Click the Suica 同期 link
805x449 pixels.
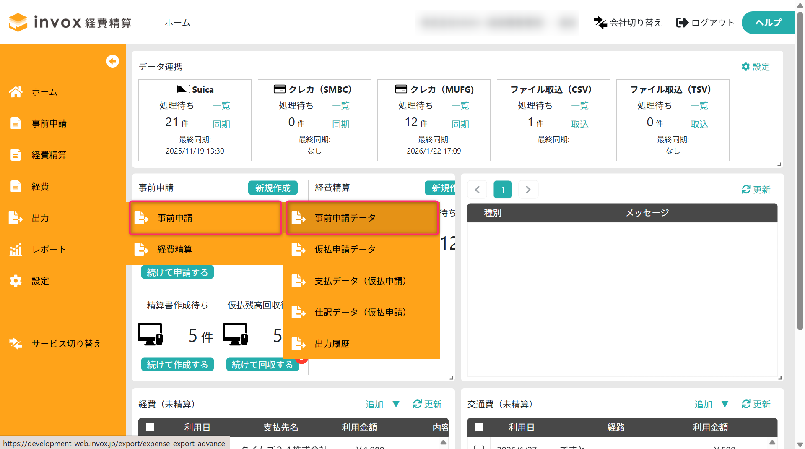click(x=221, y=124)
